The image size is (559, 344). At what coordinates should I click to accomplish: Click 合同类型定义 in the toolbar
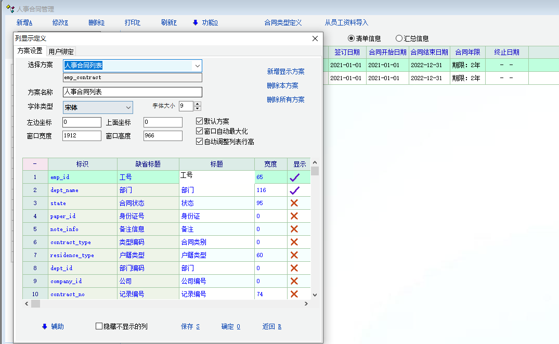pos(283,22)
